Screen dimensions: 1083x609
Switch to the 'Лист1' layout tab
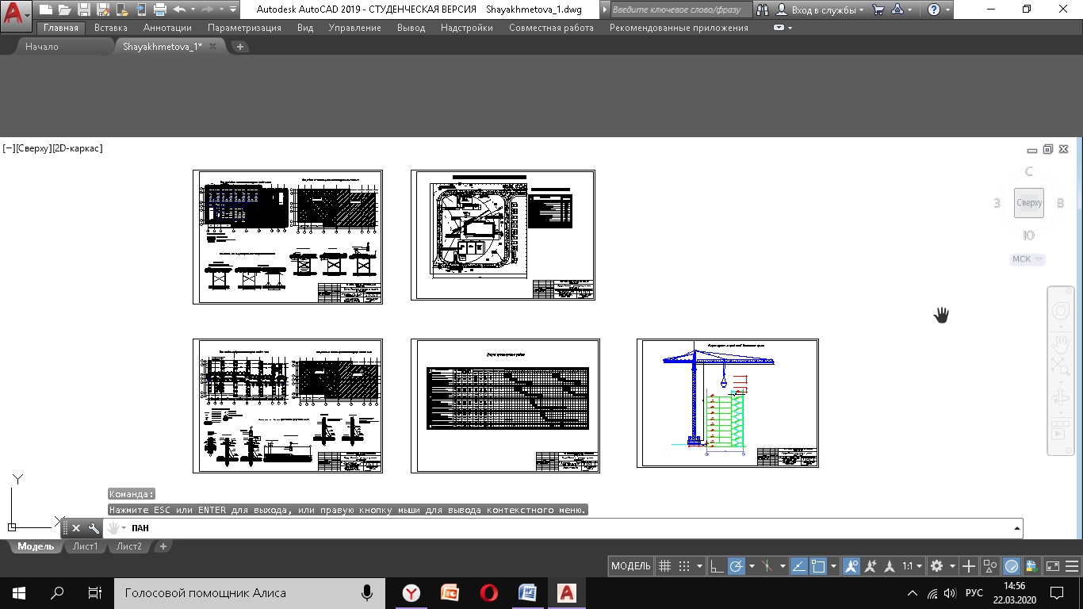pyautogui.click(x=86, y=546)
